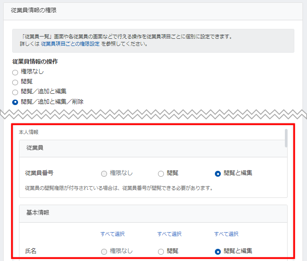307x261 pixels.
Task: Click すべて選択 above 閲覧 column
Action: (x=169, y=234)
